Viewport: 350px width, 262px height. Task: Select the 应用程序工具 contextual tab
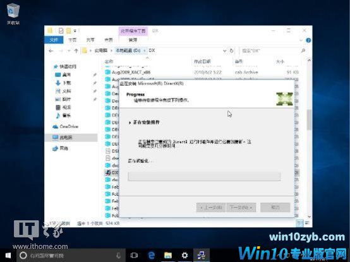(x=133, y=31)
